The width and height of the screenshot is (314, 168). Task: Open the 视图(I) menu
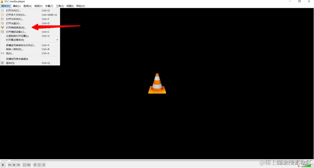point(70,6)
